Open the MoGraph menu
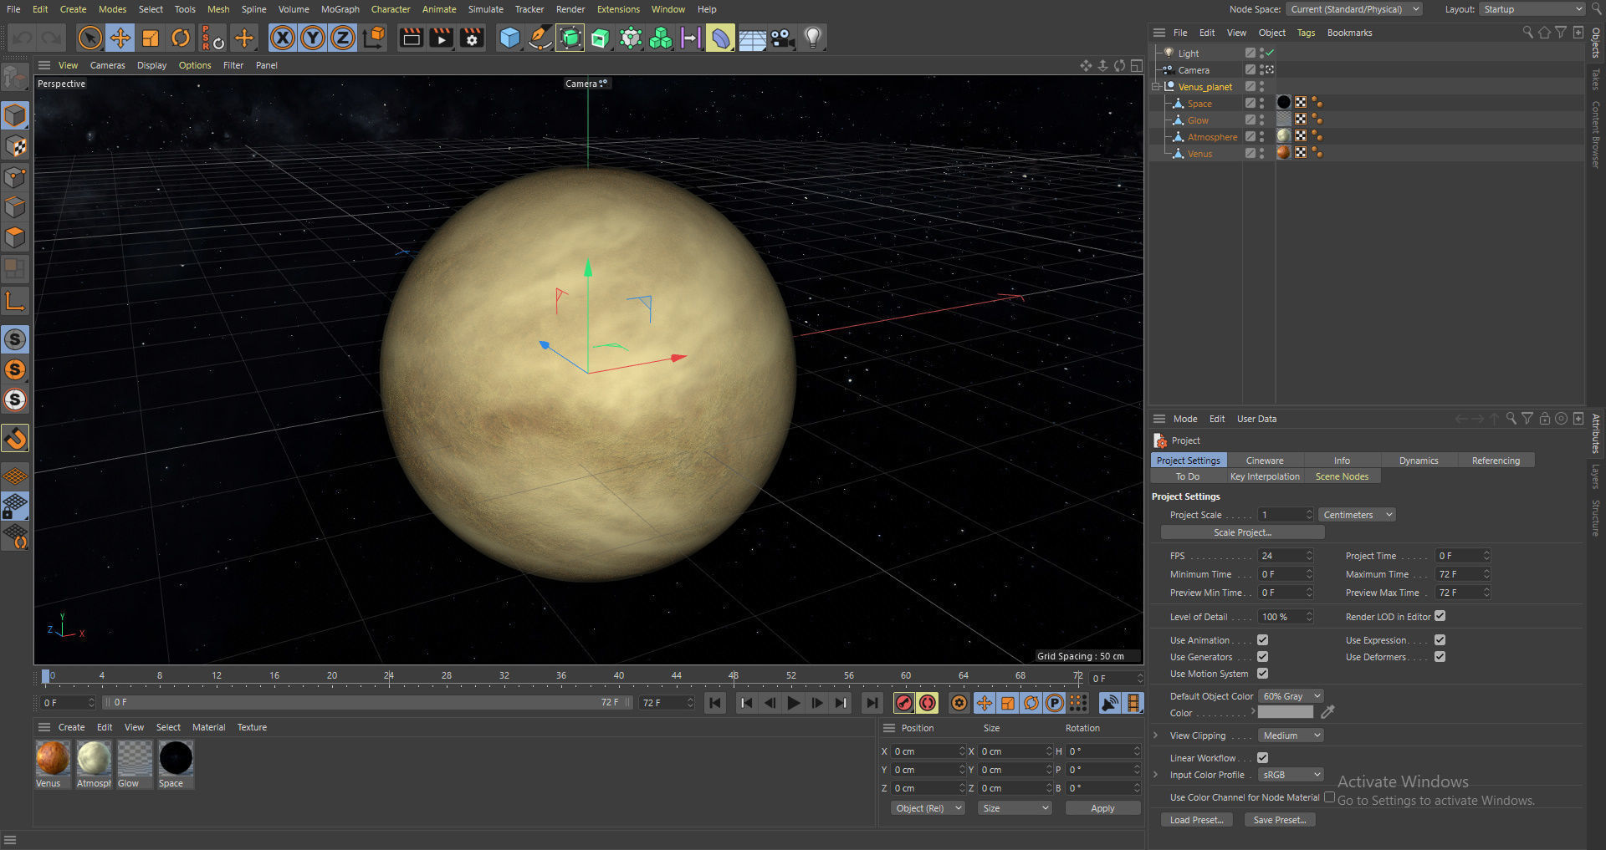 [340, 9]
